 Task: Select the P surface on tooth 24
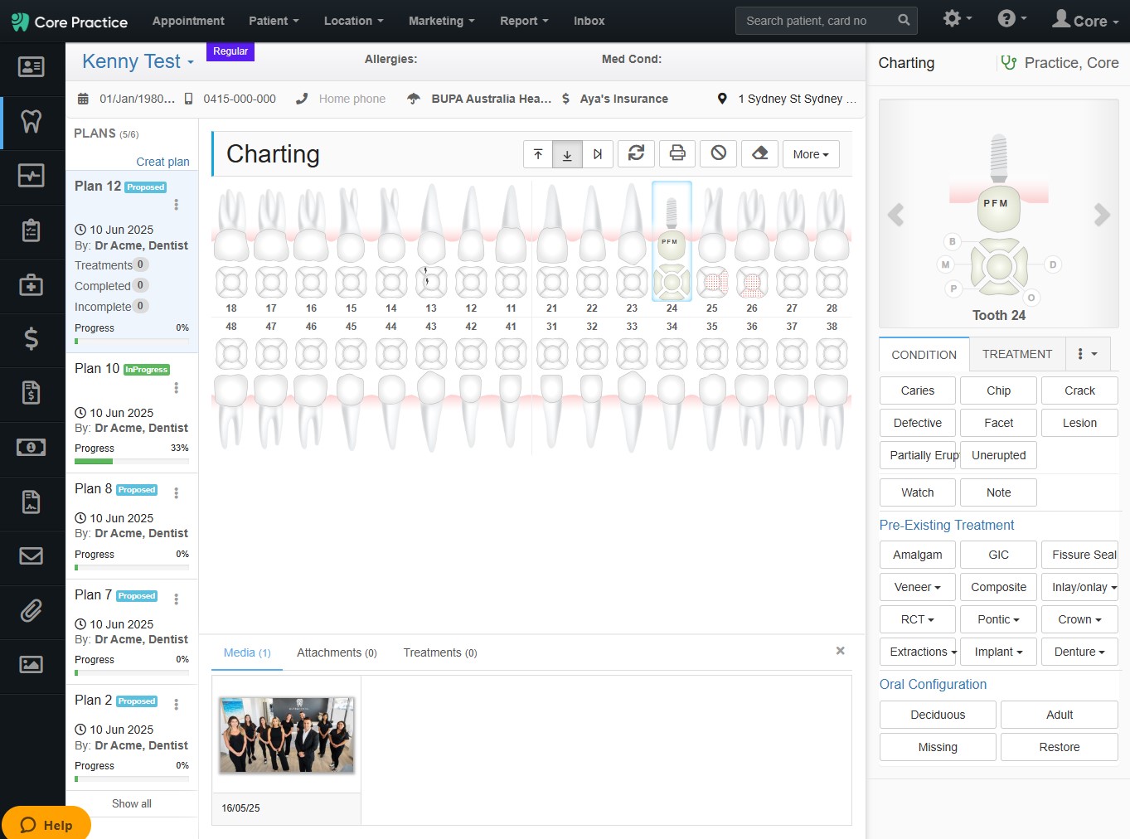(x=953, y=289)
